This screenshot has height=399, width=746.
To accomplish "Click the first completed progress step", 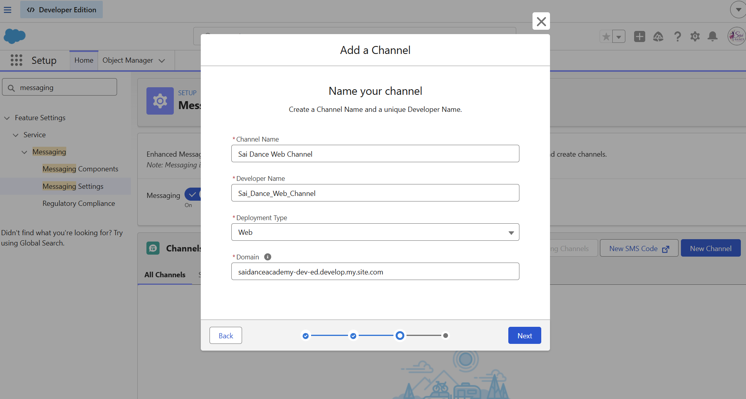I will [x=306, y=336].
